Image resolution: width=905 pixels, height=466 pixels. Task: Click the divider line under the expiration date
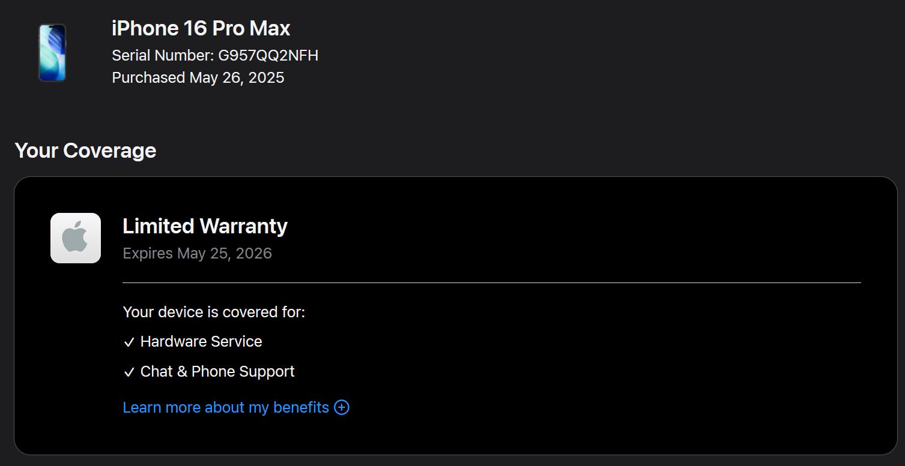(x=491, y=282)
